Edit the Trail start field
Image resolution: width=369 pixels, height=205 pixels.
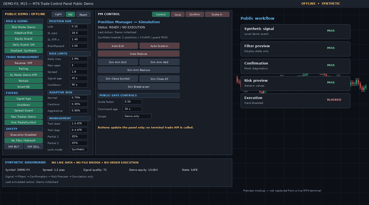pyautogui.click(x=79, y=124)
